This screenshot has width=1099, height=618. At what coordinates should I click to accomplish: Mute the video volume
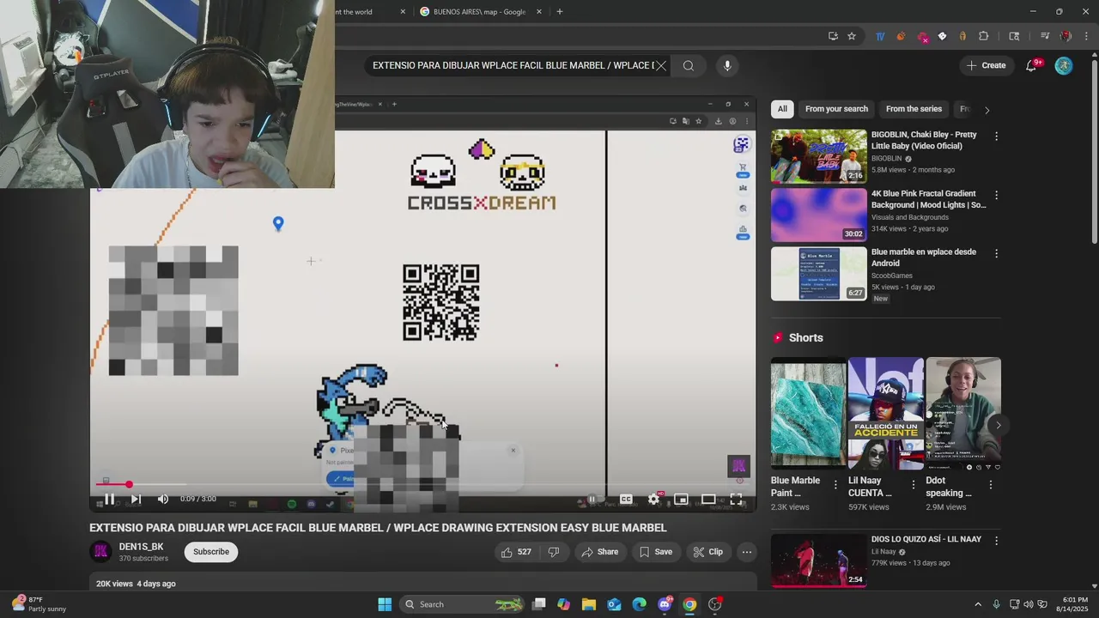pyautogui.click(x=163, y=499)
